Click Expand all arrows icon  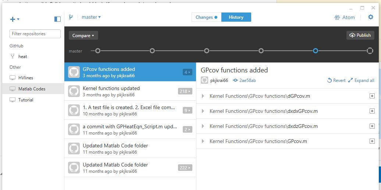350,80
